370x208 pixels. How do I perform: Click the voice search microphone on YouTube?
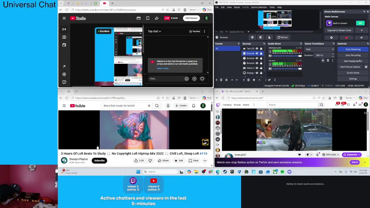coord(168,106)
